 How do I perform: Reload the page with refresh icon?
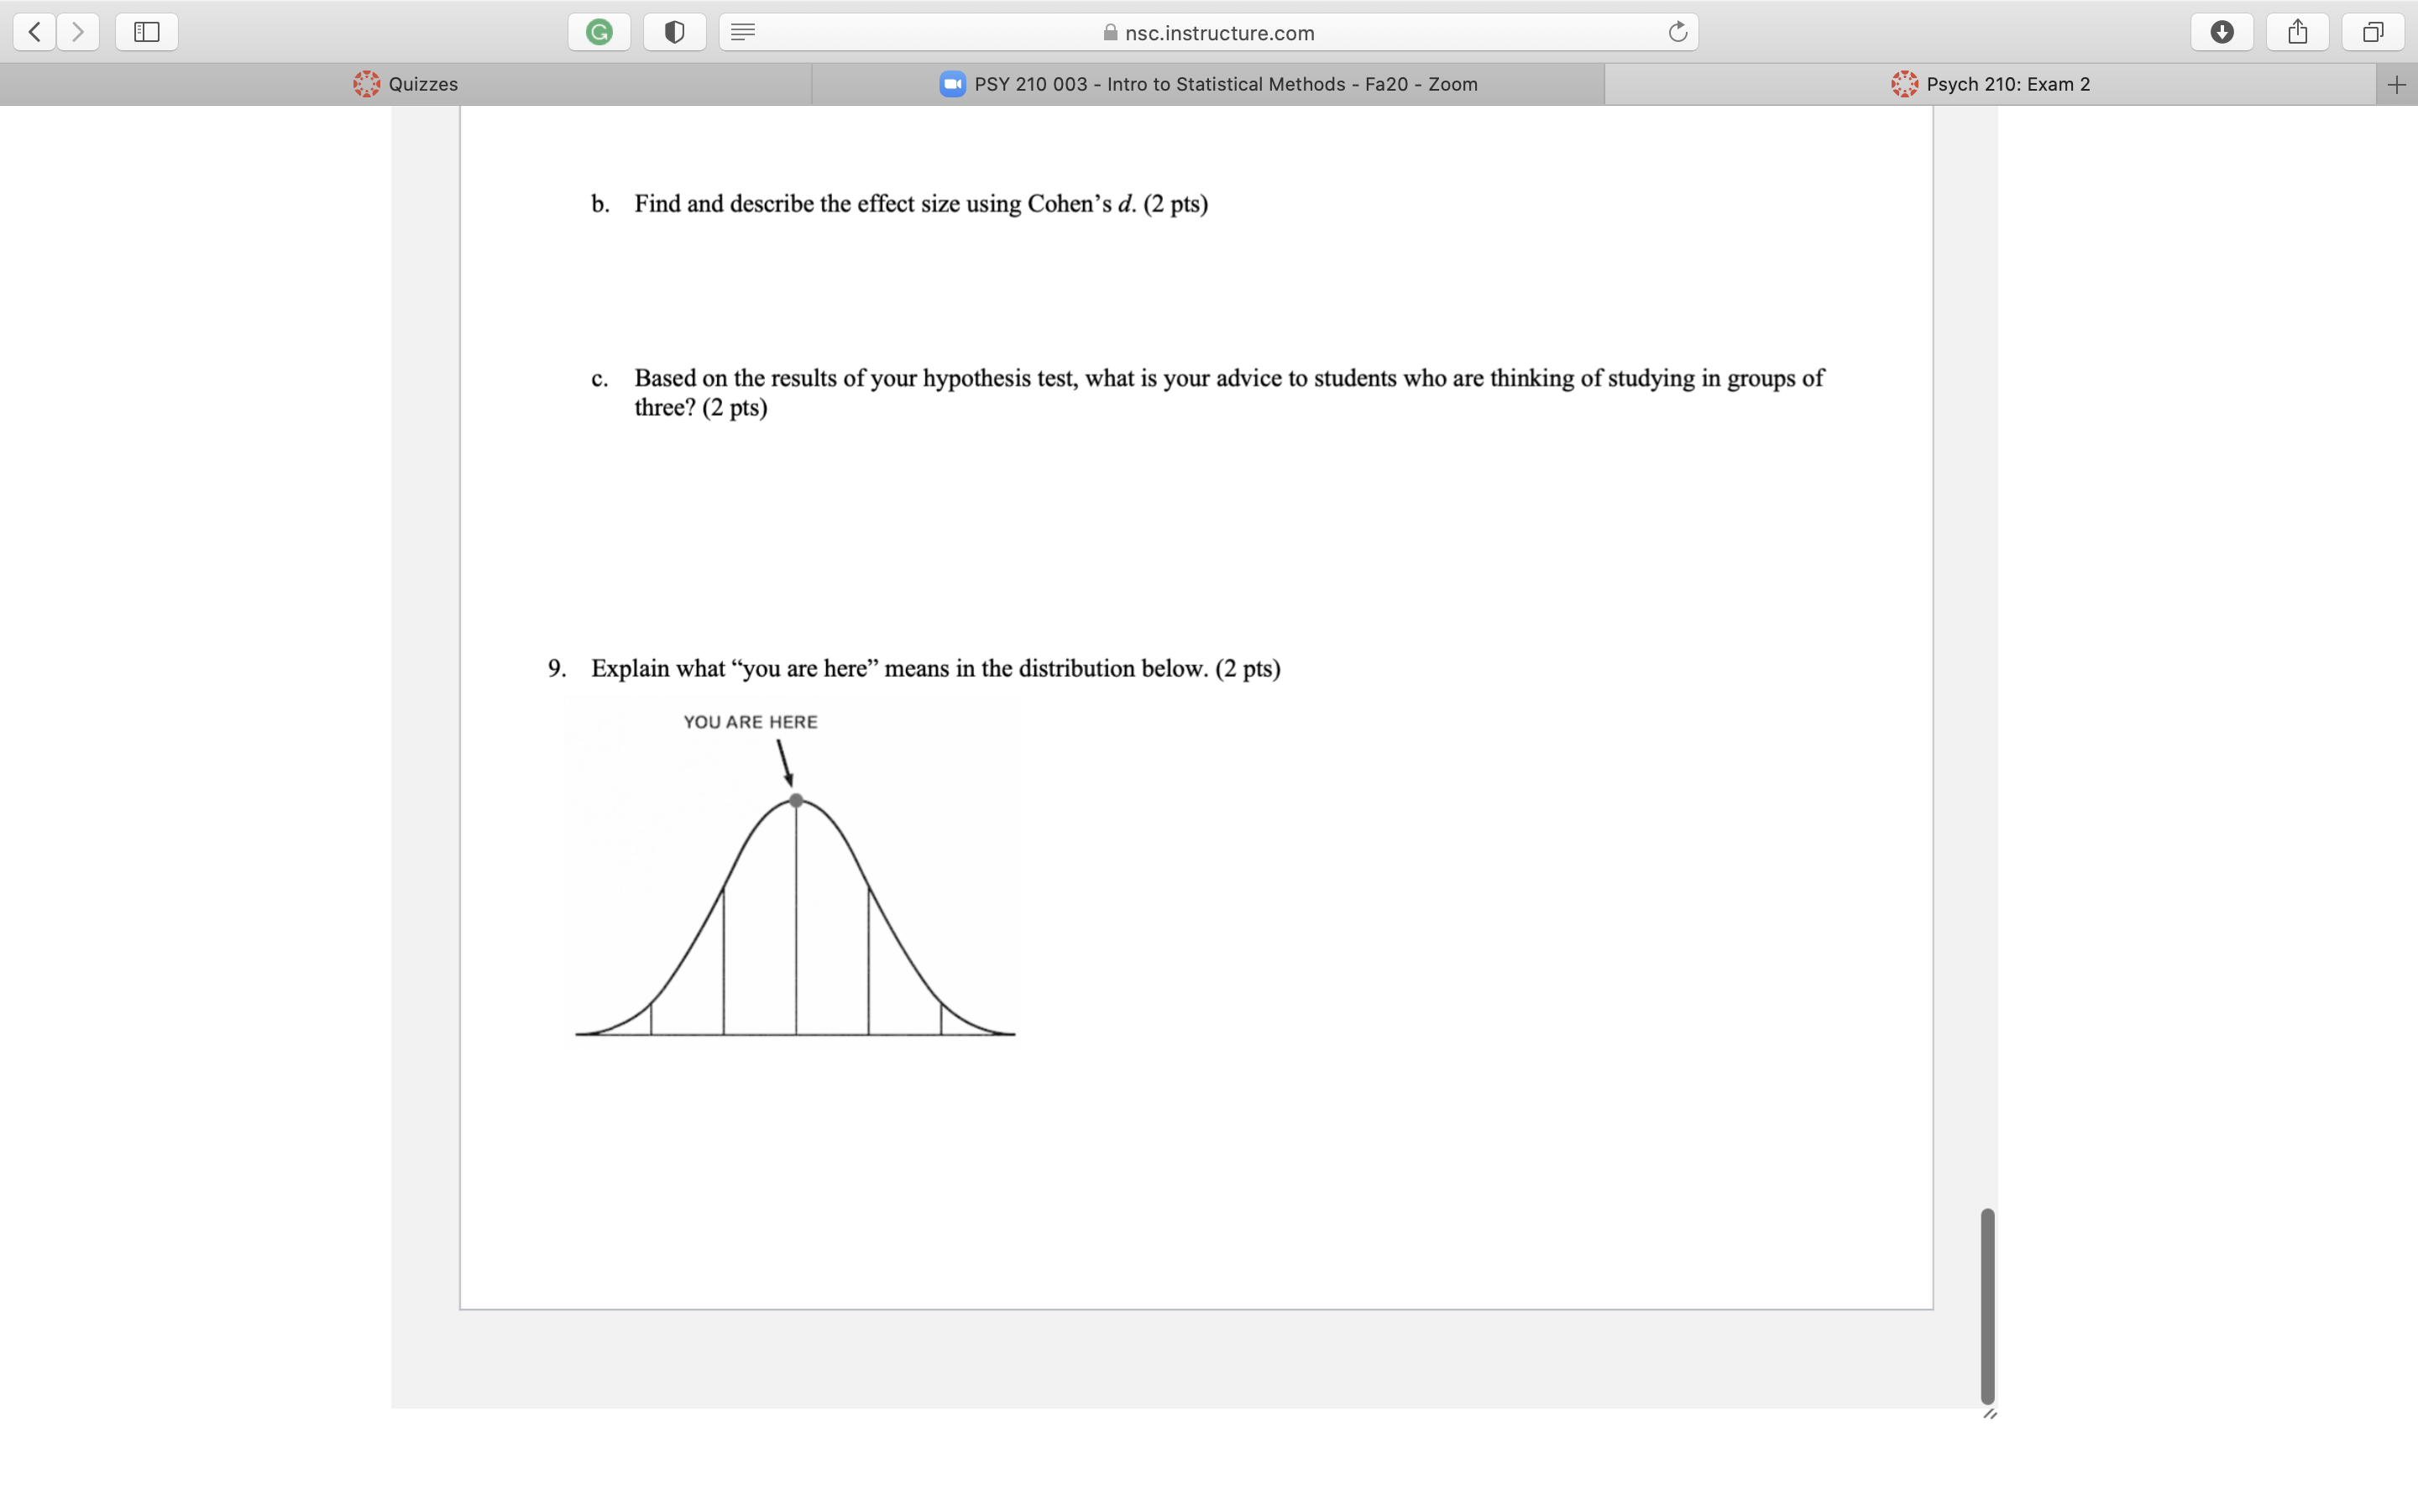click(x=1677, y=32)
